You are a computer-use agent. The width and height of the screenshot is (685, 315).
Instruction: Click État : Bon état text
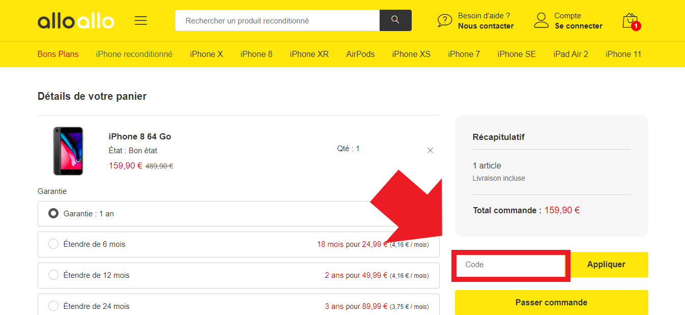(133, 151)
